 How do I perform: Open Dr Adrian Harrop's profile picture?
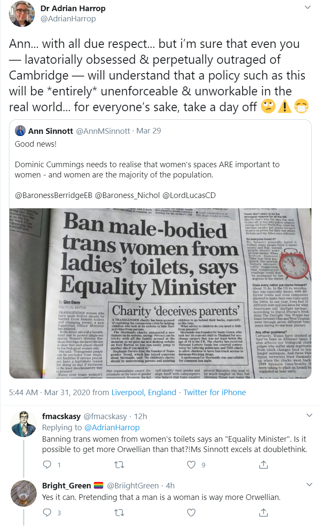pyautogui.click(x=22, y=14)
